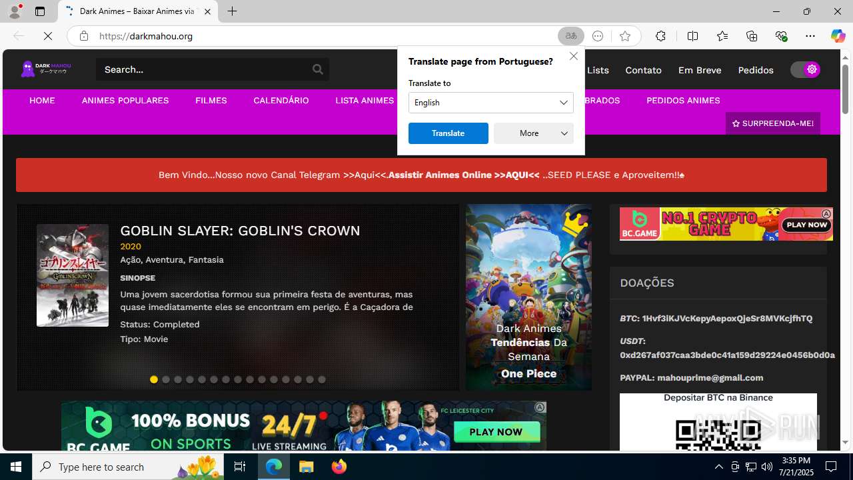The height and width of the screenshot is (480, 853).
Task: Open the notification center icon
Action: pos(831,467)
